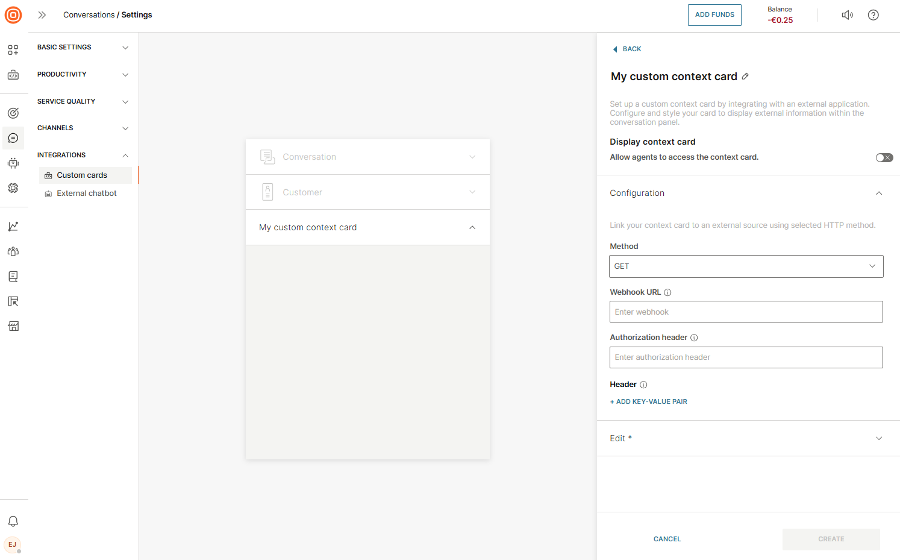The width and height of the screenshot is (900, 560).
Task: Click the Add Funds button
Action: (714, 15)
